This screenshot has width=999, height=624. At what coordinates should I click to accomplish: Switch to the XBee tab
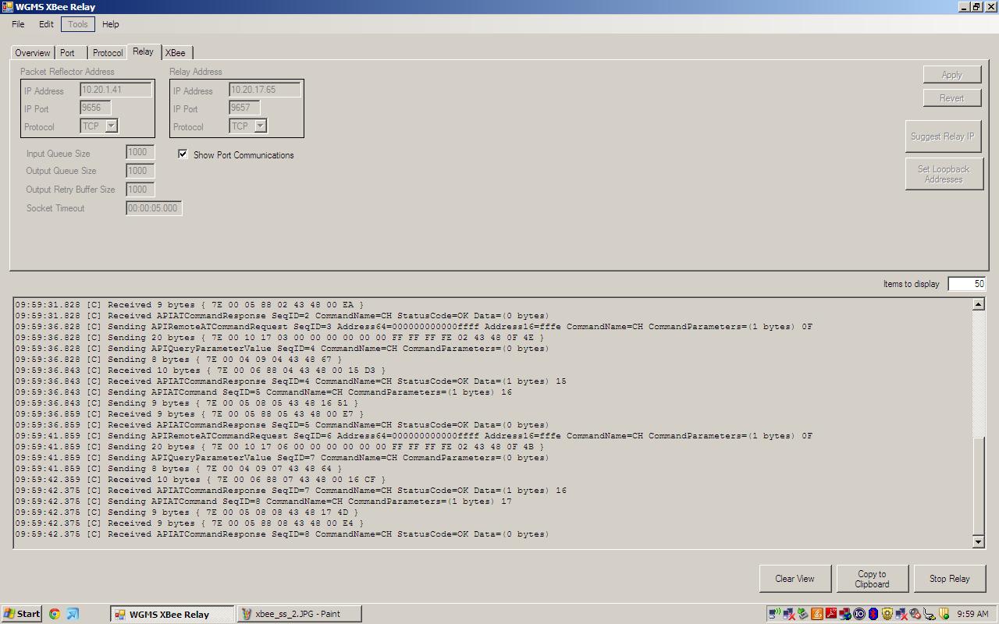pos(175,53)
